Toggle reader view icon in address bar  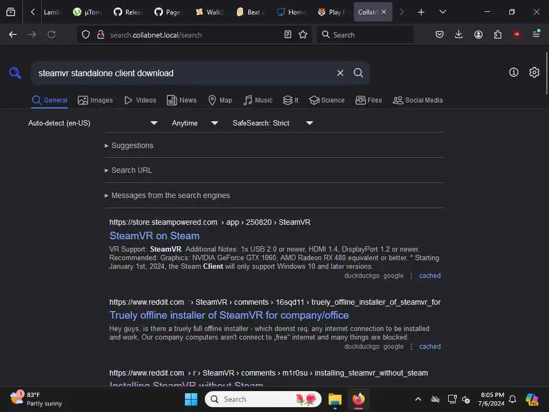tap(288, 35)
